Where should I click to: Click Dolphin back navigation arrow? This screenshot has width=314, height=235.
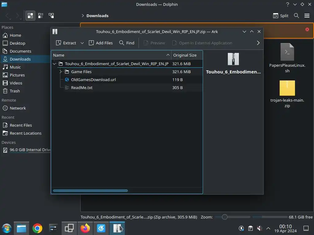[7, 16]
